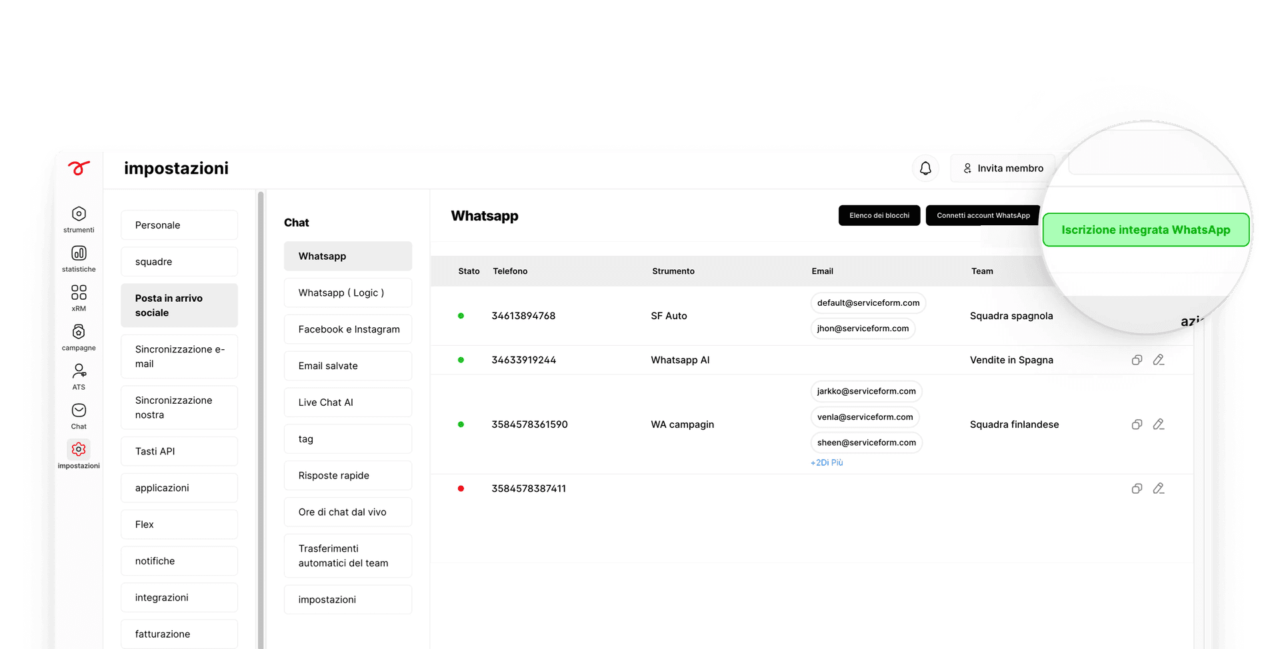Open statistiche from the sidebar
Image resolution: width=1280 pixels, height=649 pixels.
click(79, 258)
